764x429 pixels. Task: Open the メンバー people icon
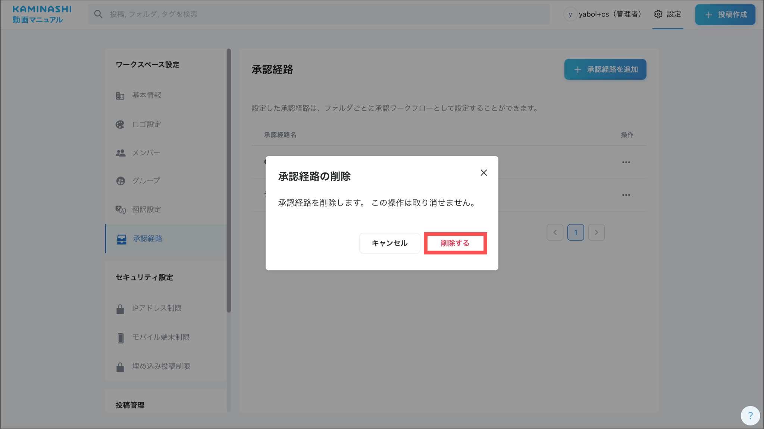tap(120, 153)
